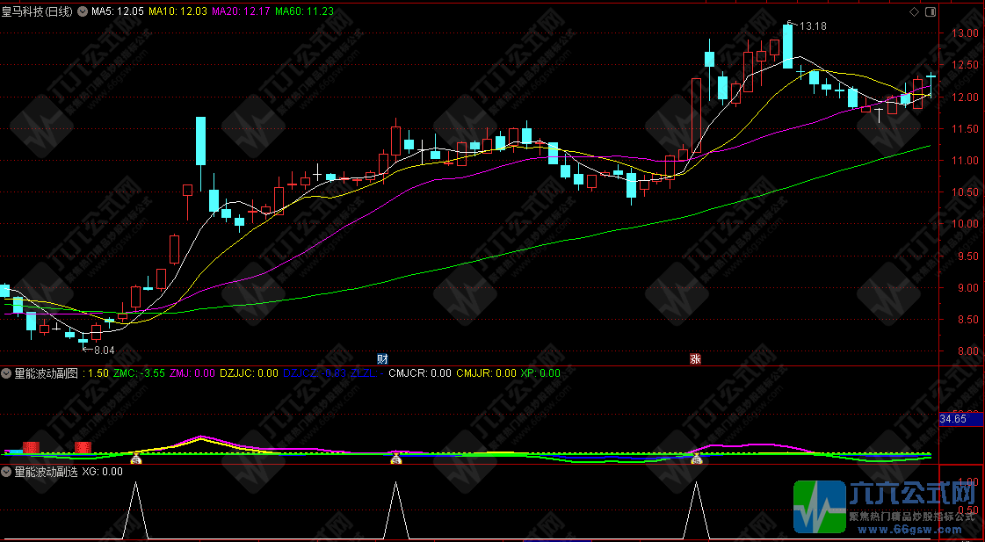The image size is (985, 542).
Task: Click the first red volume block
Action: click(x=31, y=447)
